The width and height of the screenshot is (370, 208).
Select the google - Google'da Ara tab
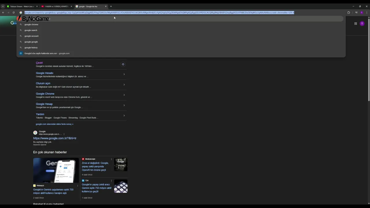click(x=90, y=6)
